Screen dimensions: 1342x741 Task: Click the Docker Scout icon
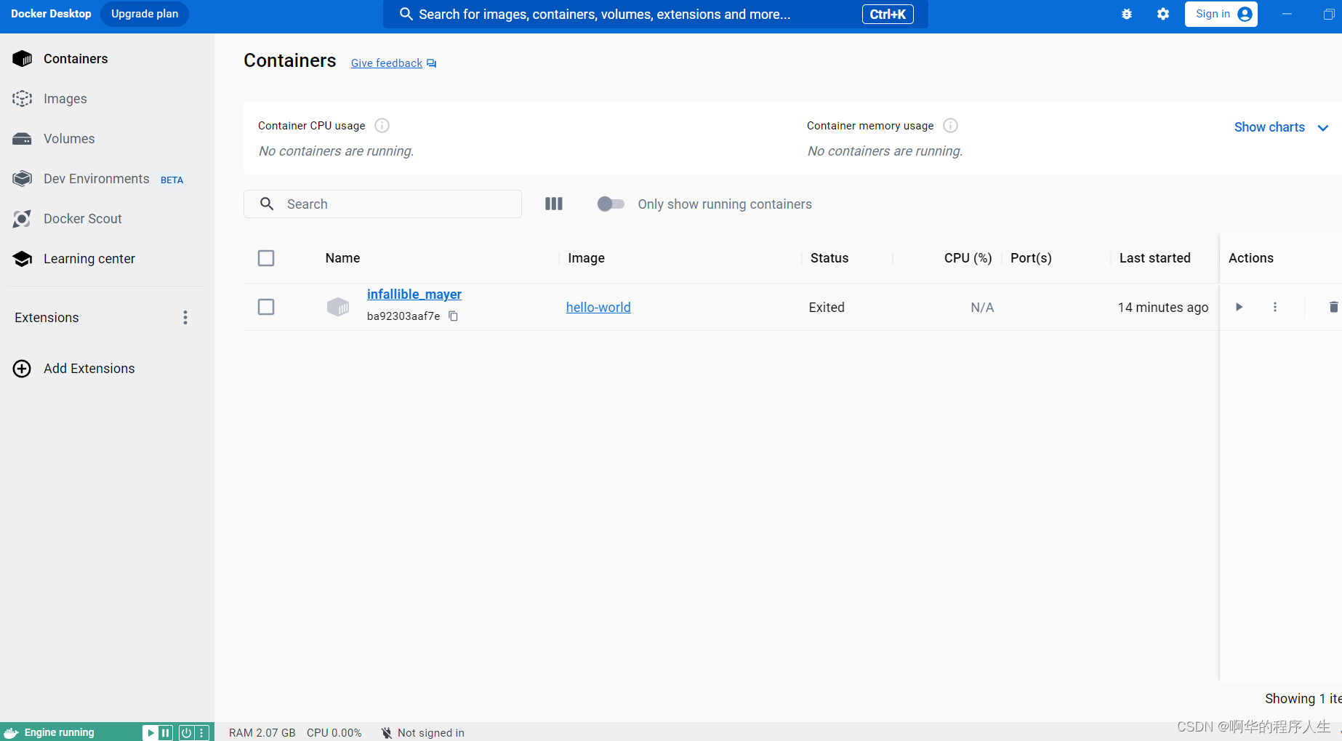point(23,219)
